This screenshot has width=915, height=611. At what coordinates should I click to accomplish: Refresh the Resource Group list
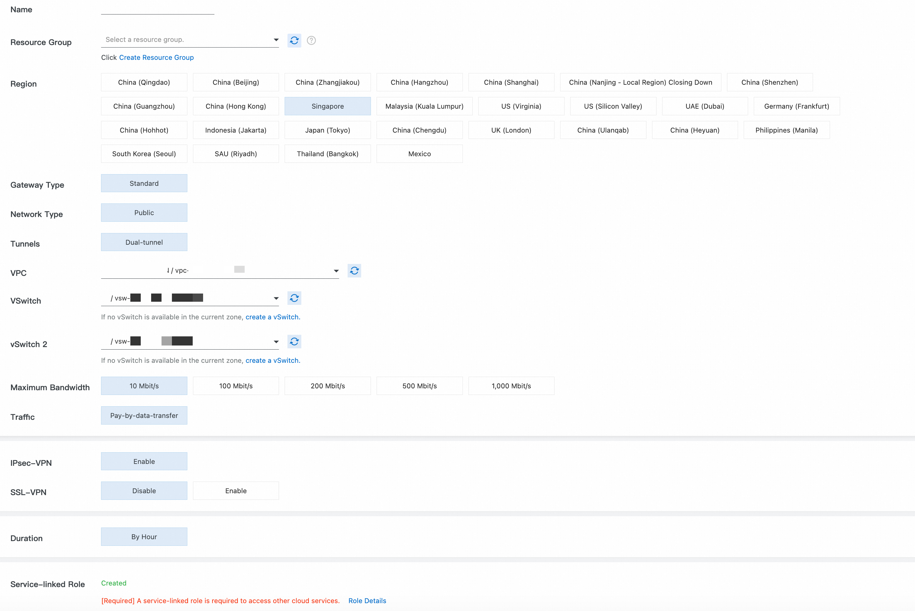pos(294,40)
